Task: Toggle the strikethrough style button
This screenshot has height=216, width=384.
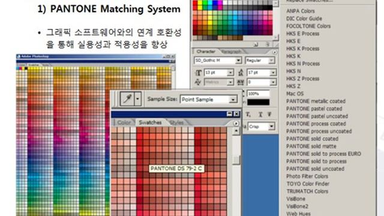Action: (269, 115)
